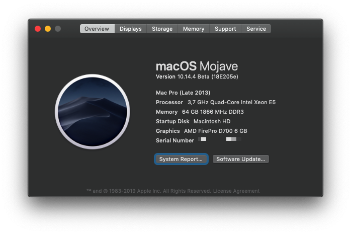Click the 64 GB 1866 MHz DDR3 value

tap(213, 112)
